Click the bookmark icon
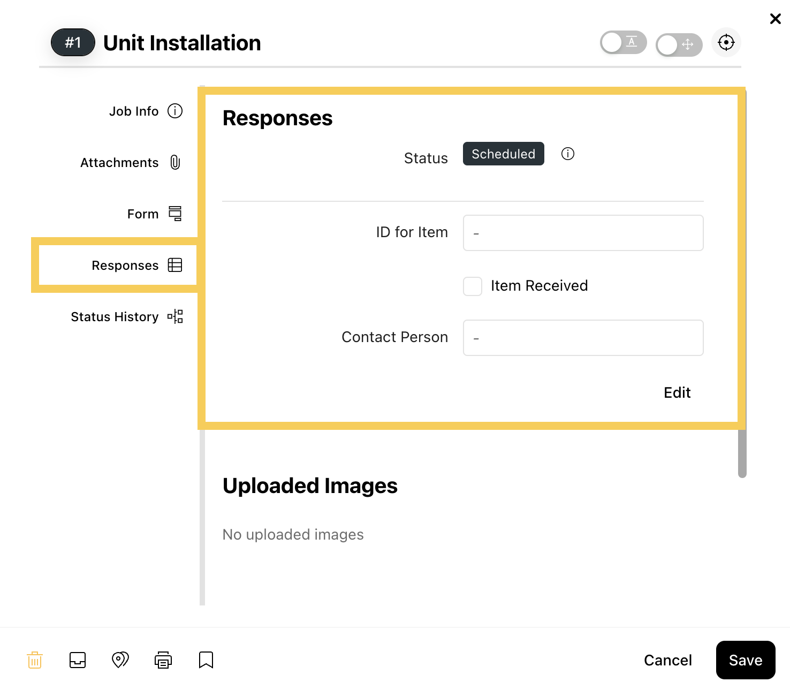The height and width of the screenshot is (682, 790). coord(206,660)
